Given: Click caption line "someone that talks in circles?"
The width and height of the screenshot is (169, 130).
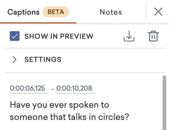Looking at the screenshot, I should tap(69, 117).
